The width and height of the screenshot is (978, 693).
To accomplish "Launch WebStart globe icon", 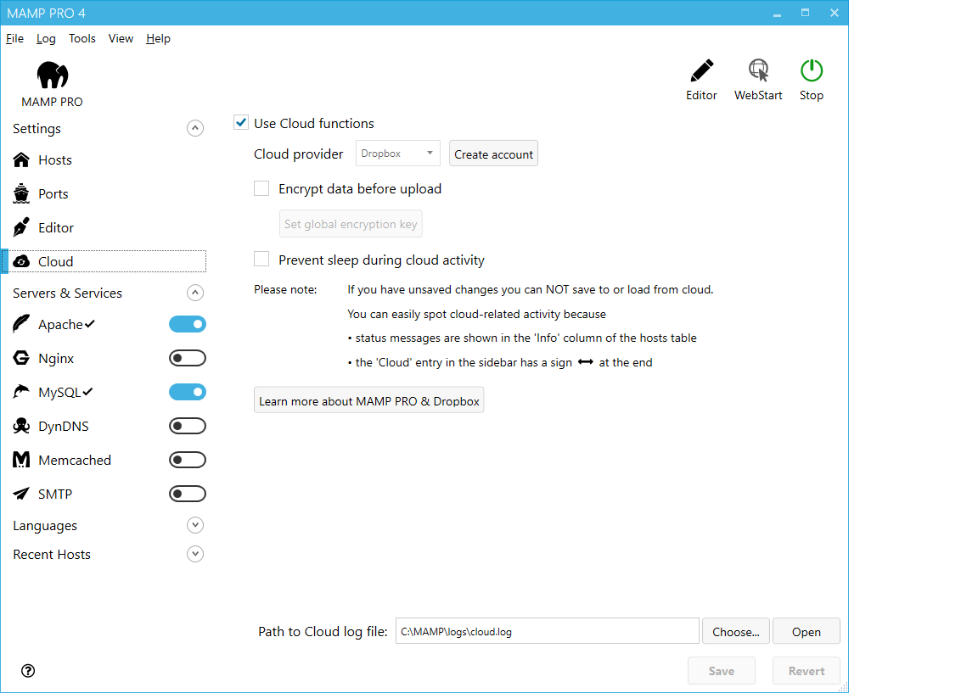I will click(758, 70).
